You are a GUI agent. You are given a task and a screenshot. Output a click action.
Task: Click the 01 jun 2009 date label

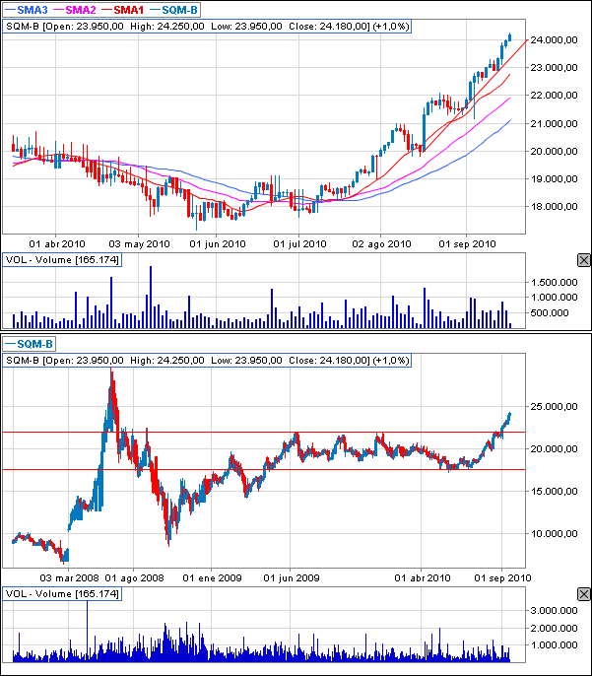(292, 578)
